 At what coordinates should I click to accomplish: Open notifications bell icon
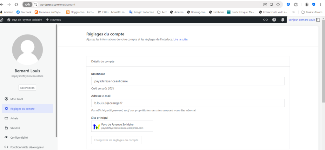pos(283,20)
